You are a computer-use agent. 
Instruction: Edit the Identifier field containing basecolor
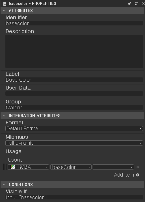(74, 23)
